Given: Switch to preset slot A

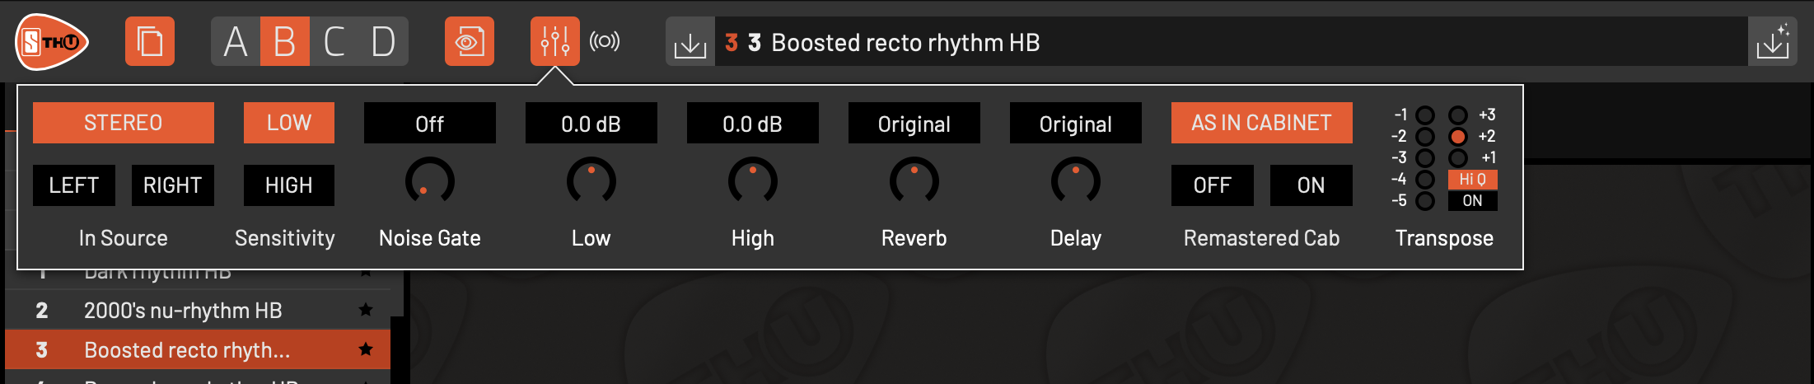Looking at the screenshot, I should pos(236,41).
